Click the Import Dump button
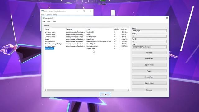The width and height of the screenshot is (199, 112). tap(149, 83)
